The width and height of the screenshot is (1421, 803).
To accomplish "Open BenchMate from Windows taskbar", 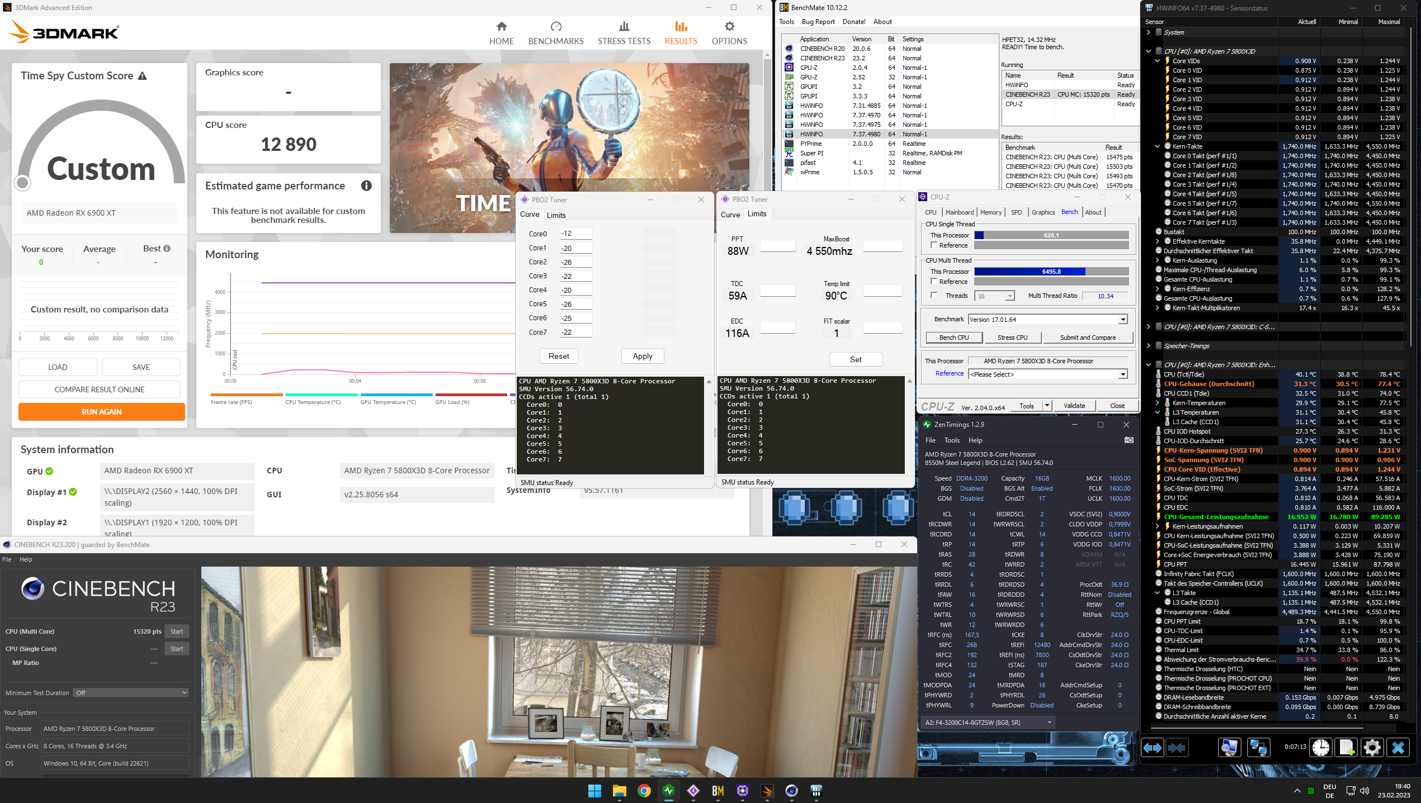I will [717, 790].
